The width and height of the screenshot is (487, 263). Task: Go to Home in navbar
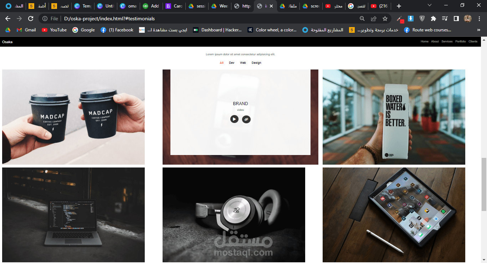tap(424, 42)
